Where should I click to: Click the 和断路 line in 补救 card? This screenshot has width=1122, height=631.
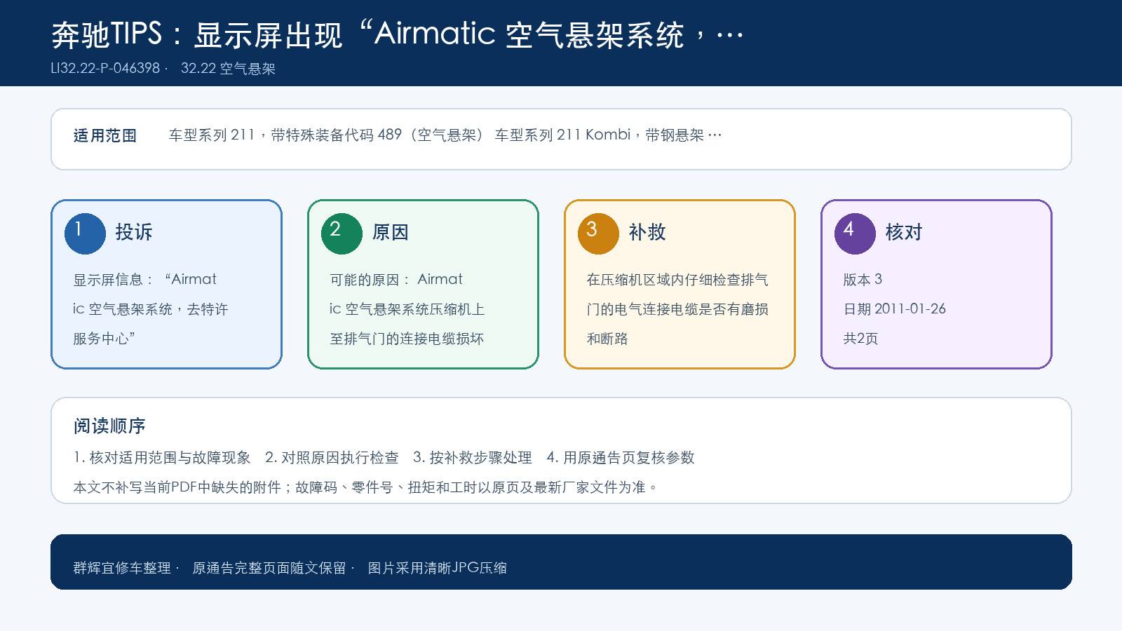click(x=607, y=338)
